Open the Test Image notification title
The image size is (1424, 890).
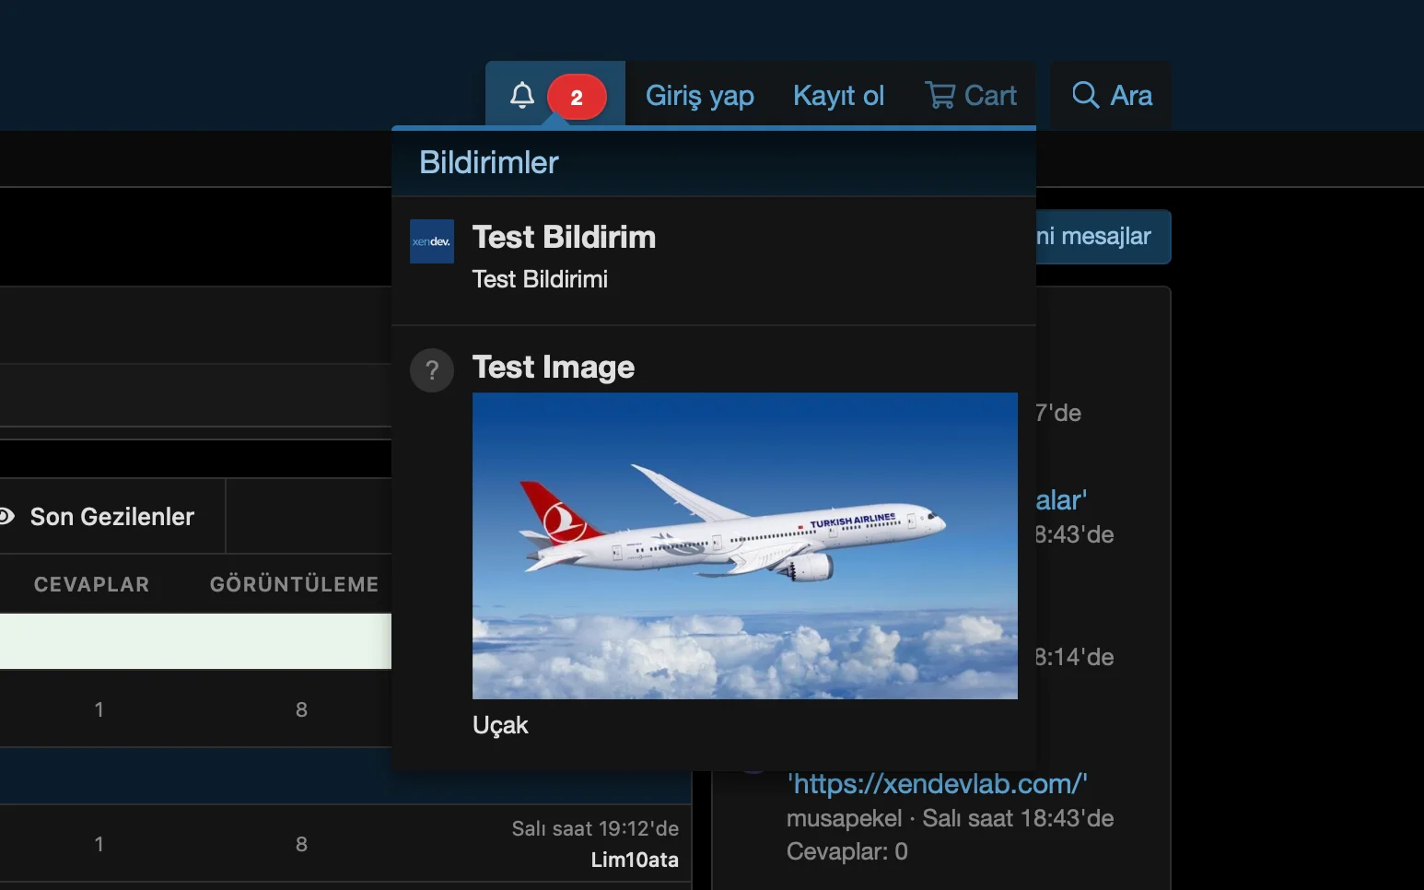(553, 368)
